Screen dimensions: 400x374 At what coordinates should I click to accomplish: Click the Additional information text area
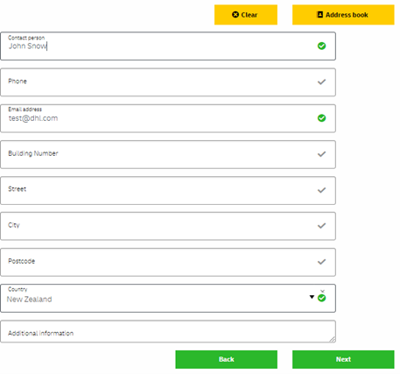coord(168,331)
